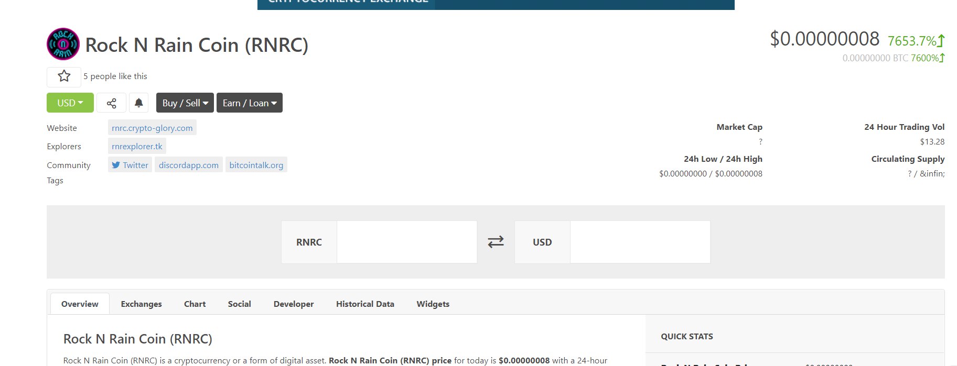The height and width of the screenshot is (366, 957).
Task: Click the swap arrows between RNRC and USD
Action: click(x=496, y=241)
